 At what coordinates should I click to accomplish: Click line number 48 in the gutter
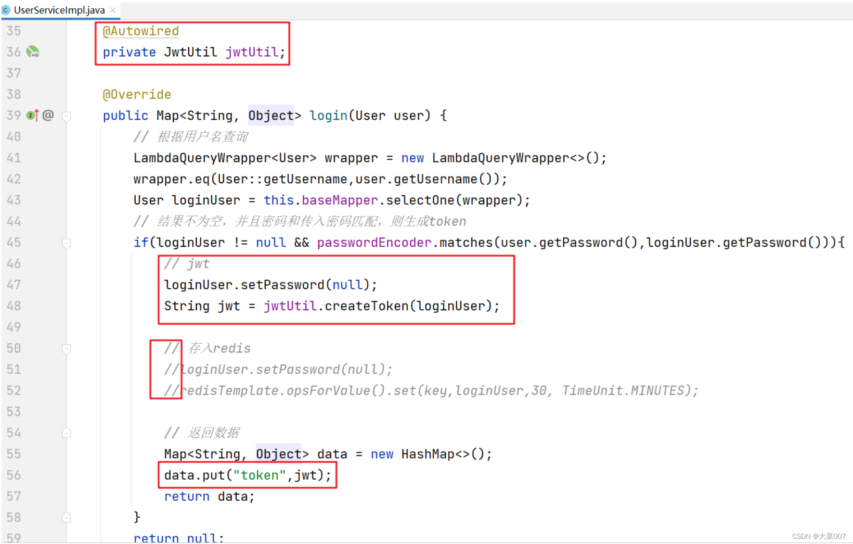(x=14, y=306)
